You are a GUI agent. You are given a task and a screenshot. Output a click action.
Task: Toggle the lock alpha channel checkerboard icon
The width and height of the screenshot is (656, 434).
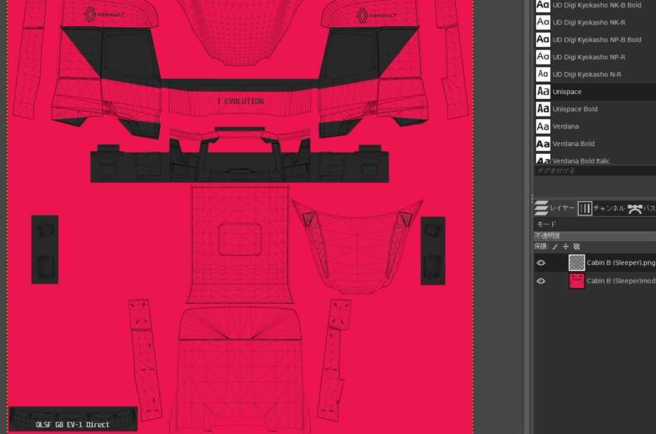577,247
